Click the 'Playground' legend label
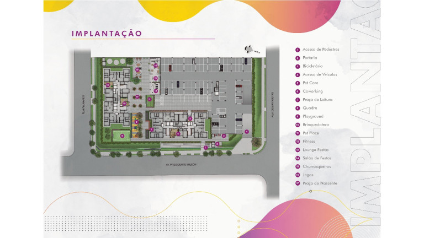Viewport: 424px width, 238px height. pyautogui.click(x=313, y=116)
